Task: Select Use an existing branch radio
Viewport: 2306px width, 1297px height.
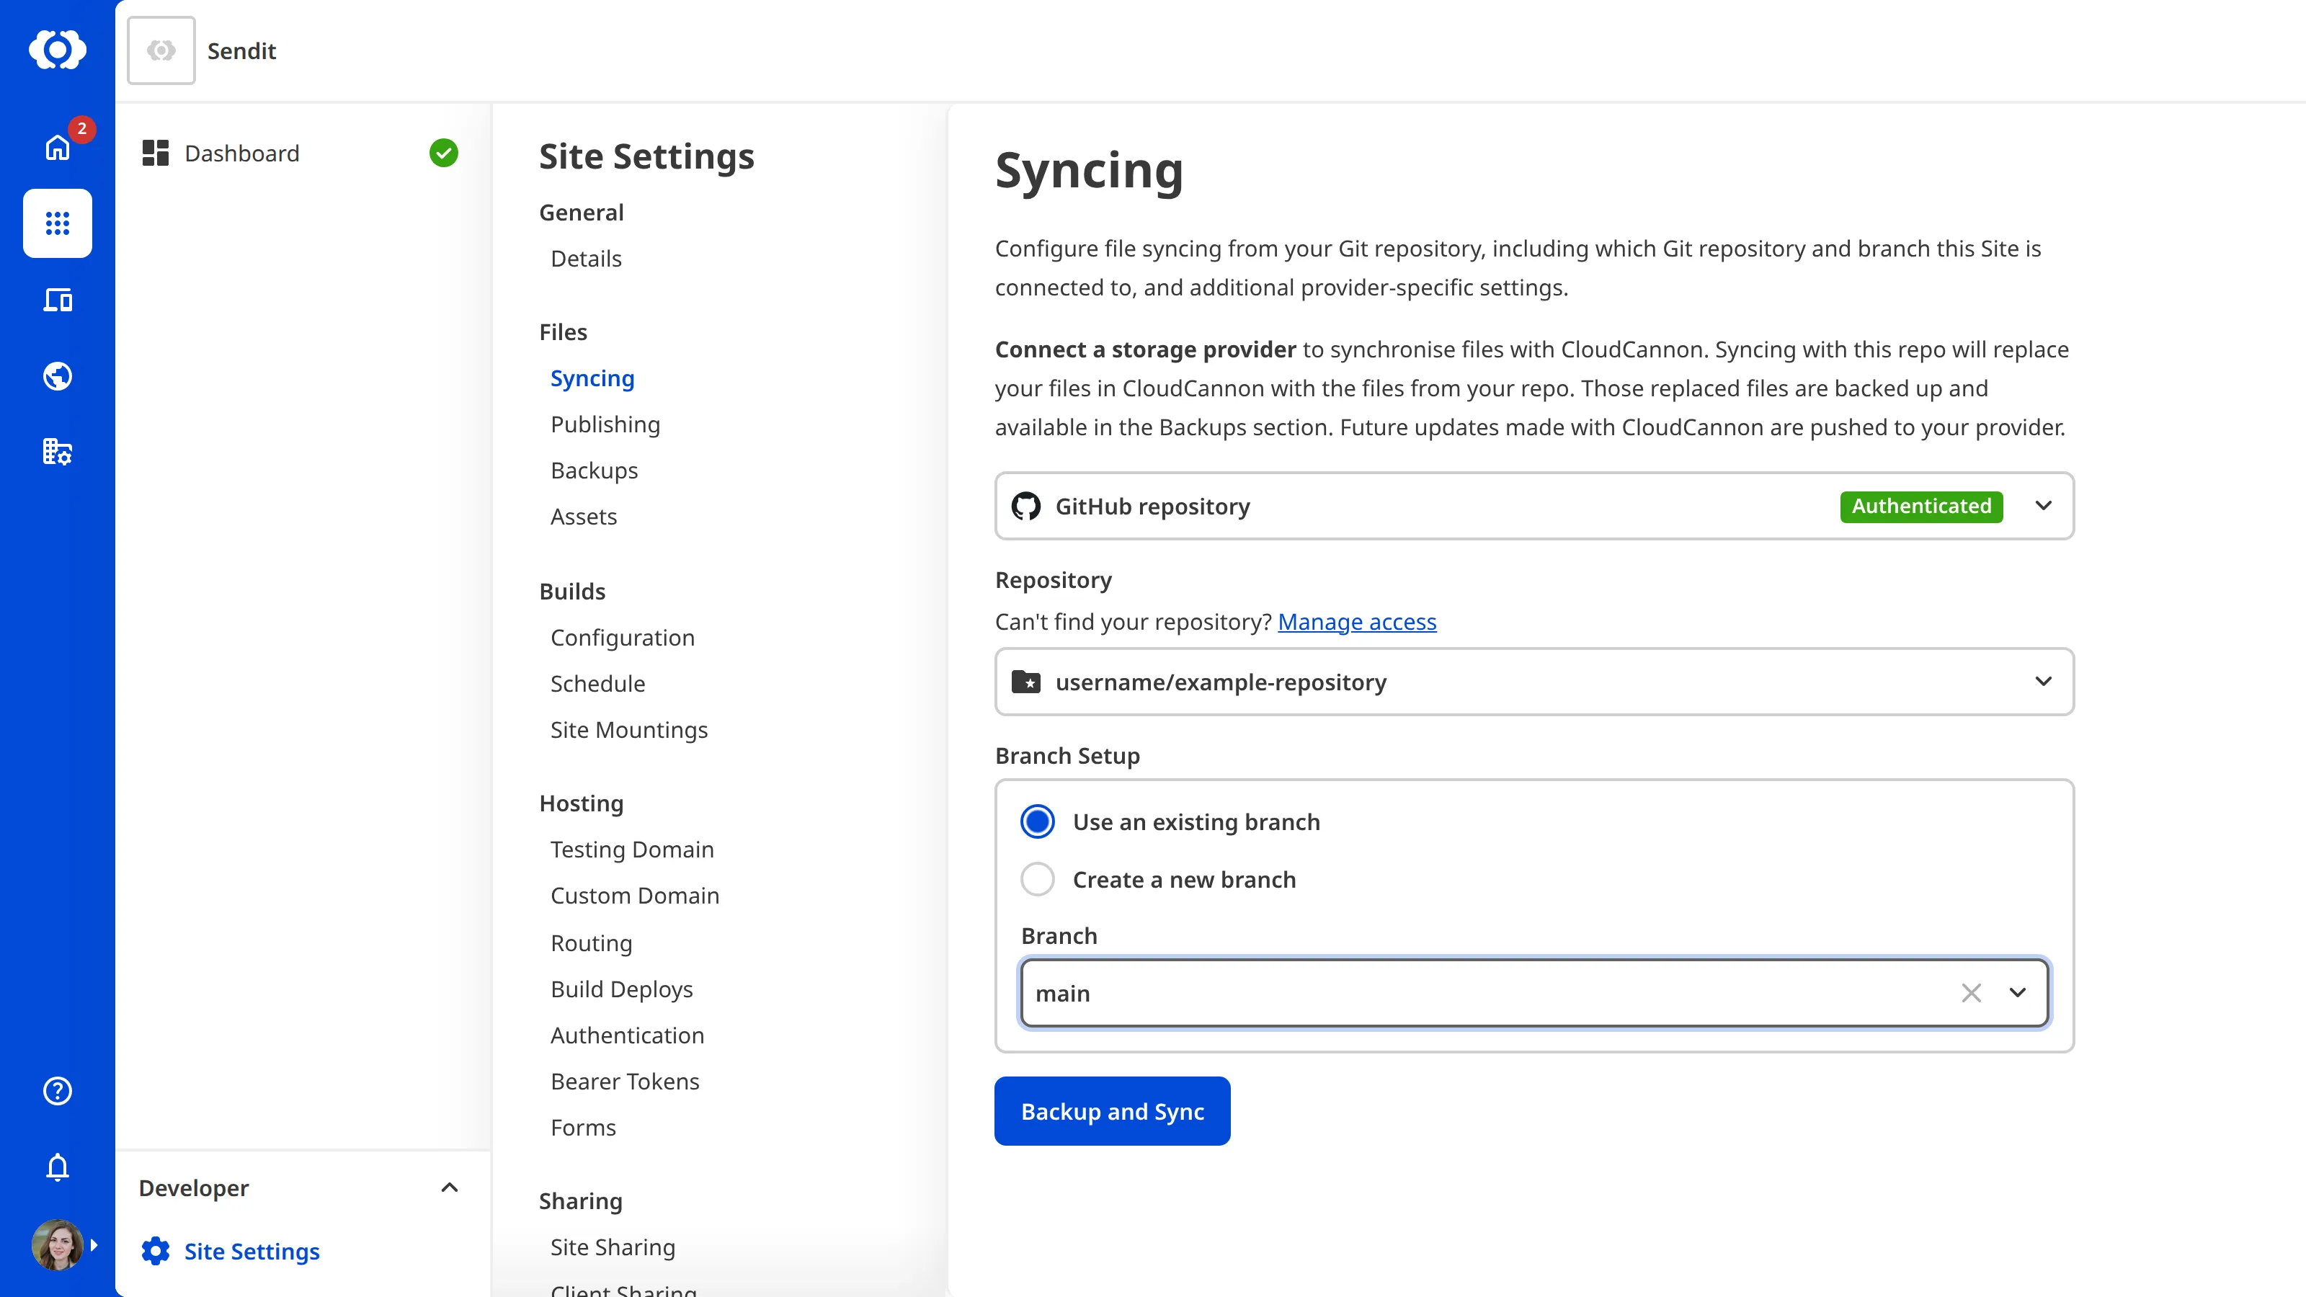Action: pyautogui.click(x=1038, y=821)
